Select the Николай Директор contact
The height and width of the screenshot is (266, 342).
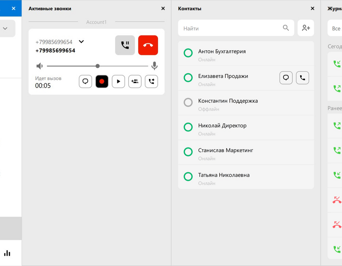[246, 128]
